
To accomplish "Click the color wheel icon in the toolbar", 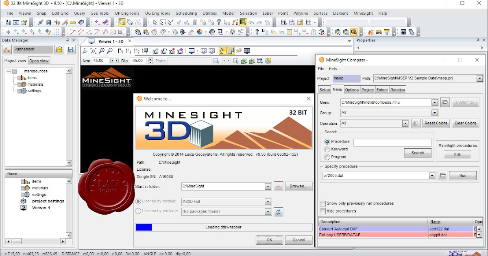I will (200, 31).
